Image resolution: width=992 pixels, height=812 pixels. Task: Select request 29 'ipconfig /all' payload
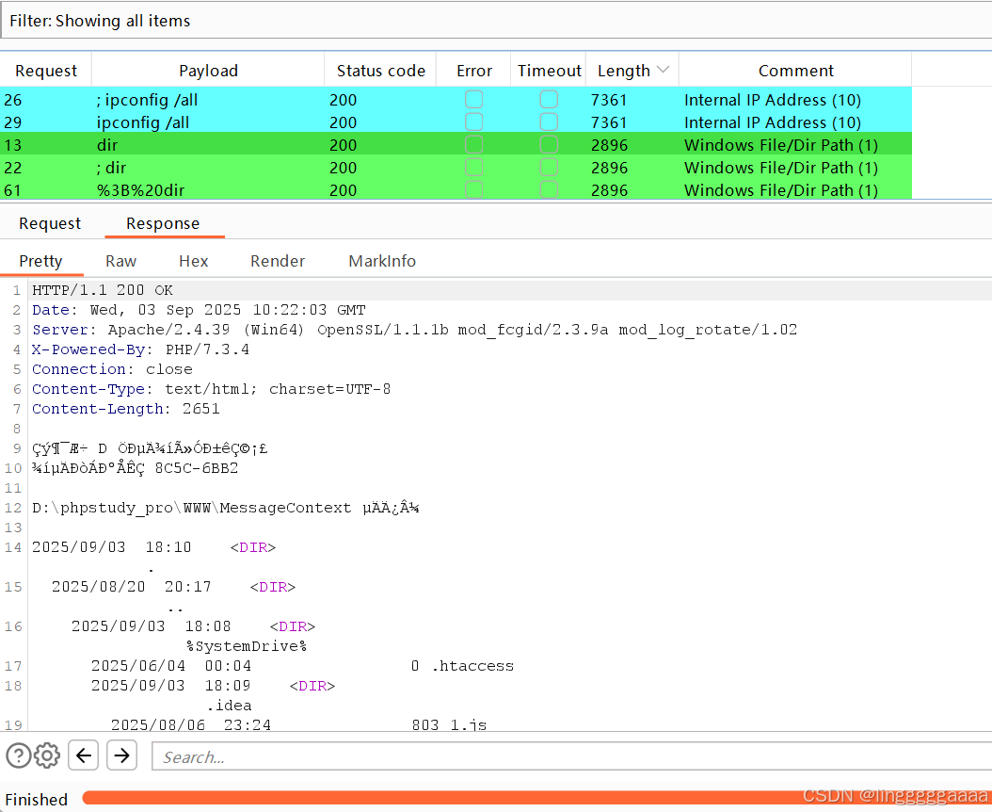point(143,122)
